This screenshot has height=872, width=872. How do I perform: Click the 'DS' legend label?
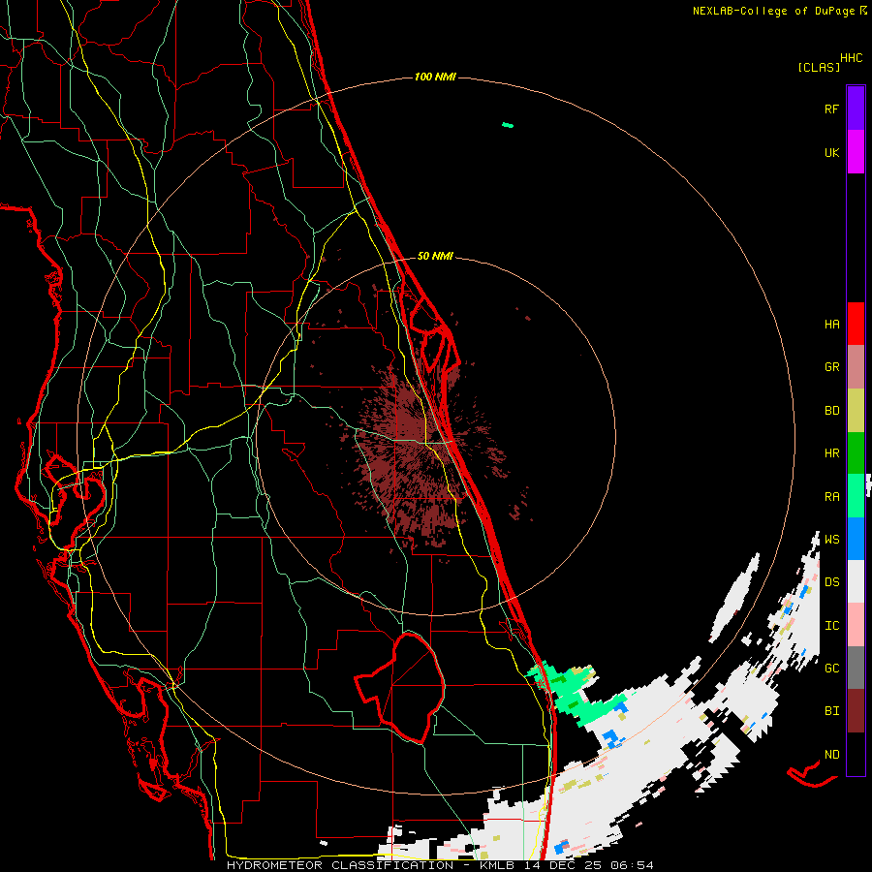tap(831, 581)
